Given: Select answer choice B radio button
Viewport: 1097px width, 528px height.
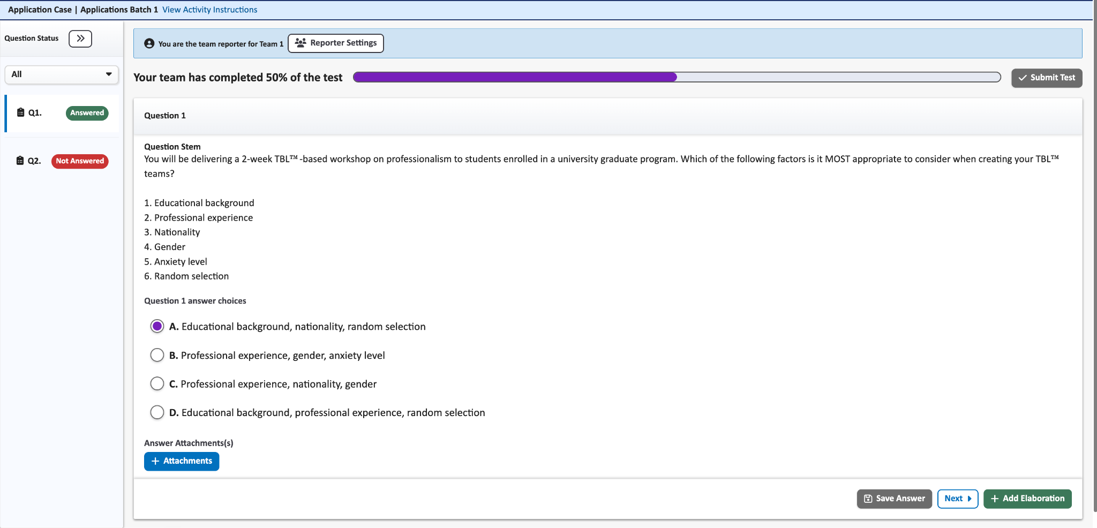Looking at the screenshot, I should (x=157, y=355).
